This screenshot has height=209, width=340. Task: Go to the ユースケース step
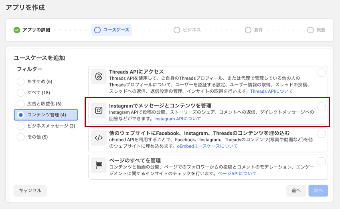[112, 30]
